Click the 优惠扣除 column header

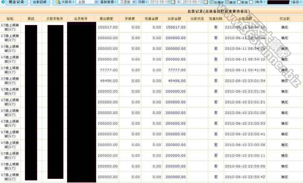[x=216, y=19]
